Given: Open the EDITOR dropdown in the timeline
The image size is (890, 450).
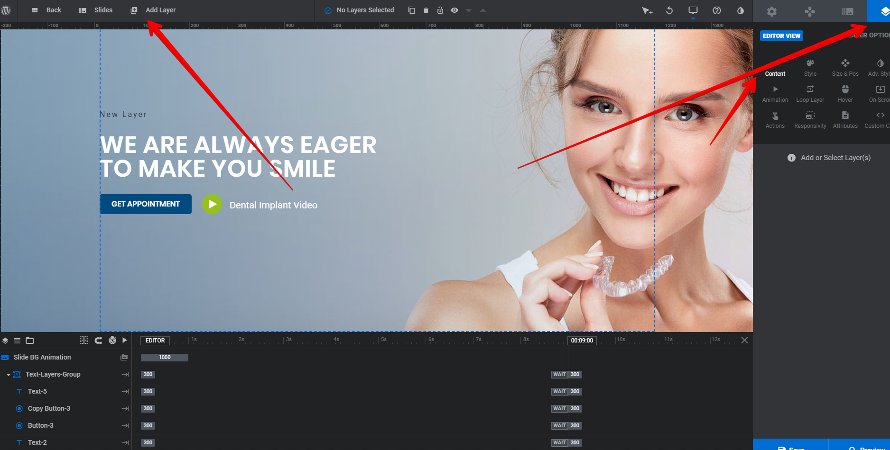Looking at the screenshot, I should (x=155, y=340).
